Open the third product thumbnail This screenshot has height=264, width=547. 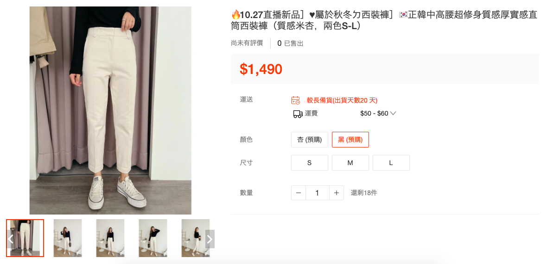(110, 238)
